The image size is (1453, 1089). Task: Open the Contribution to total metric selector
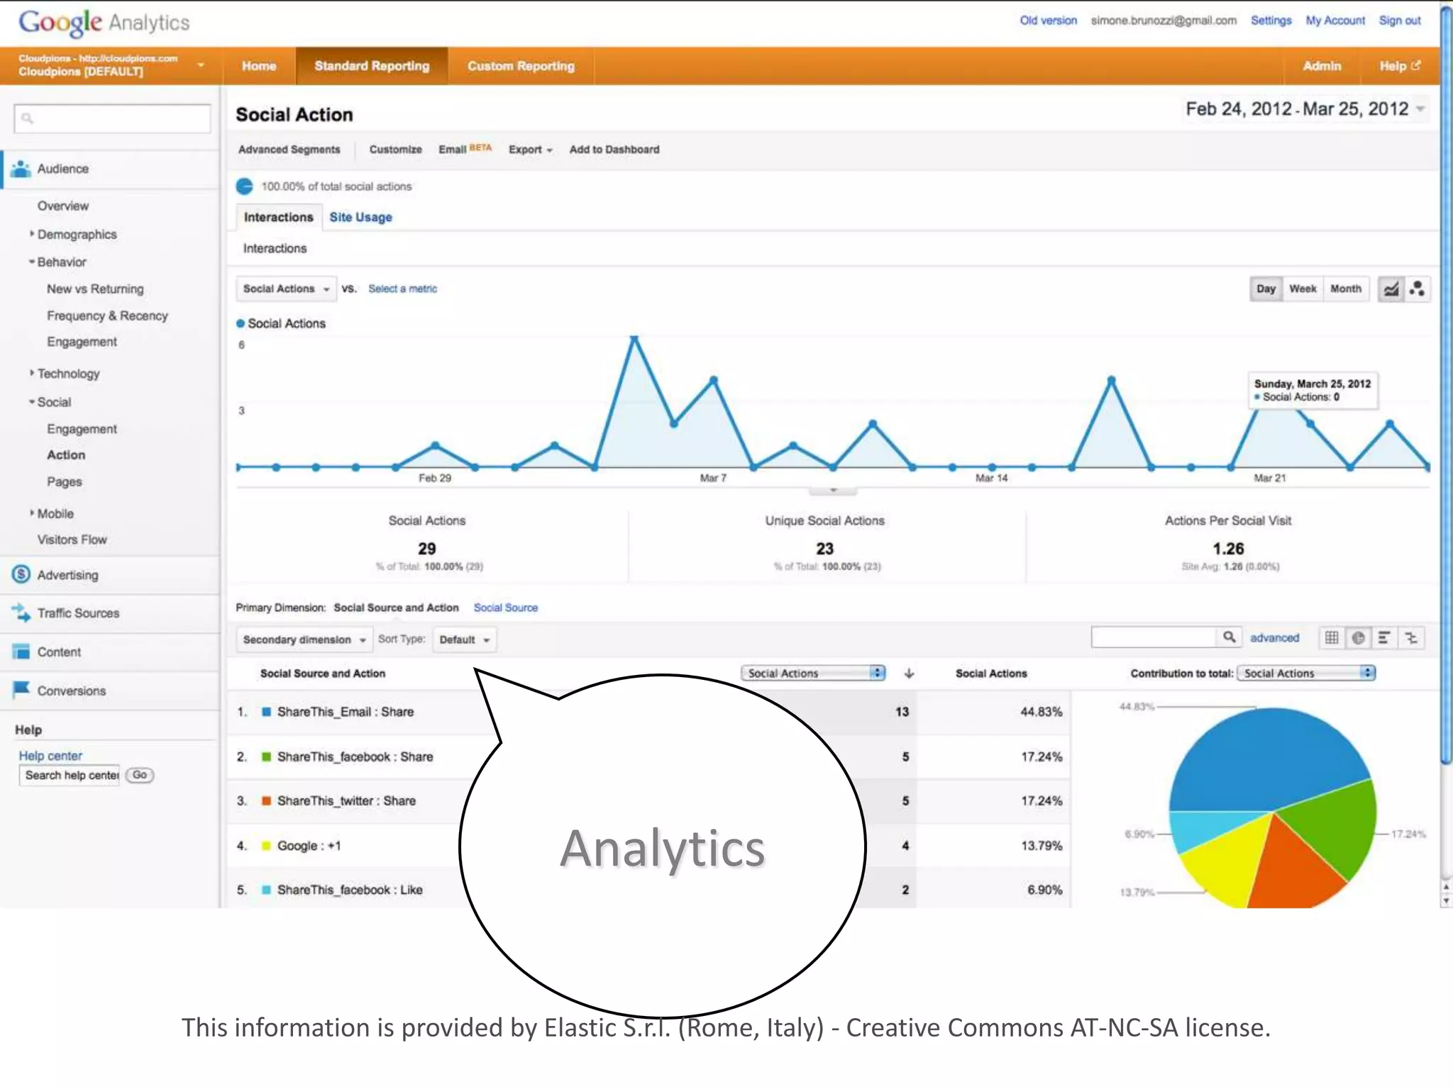(1306, 673)
